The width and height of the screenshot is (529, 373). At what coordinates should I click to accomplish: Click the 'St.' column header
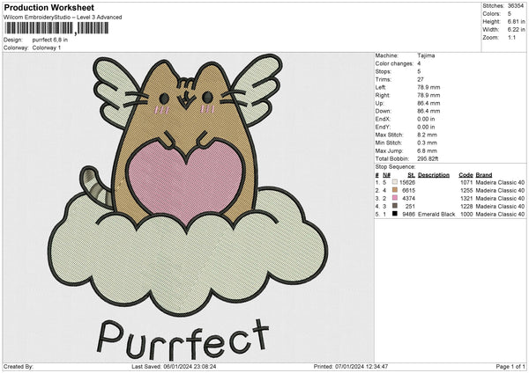[411, 175]
